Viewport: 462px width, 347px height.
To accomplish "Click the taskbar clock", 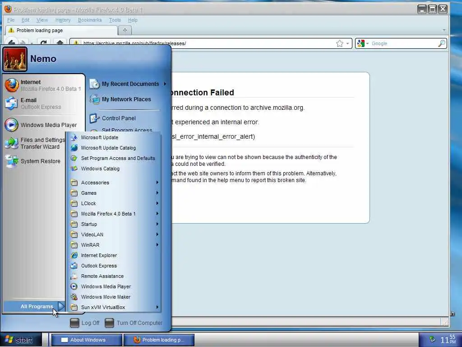I will pos(448,339).
